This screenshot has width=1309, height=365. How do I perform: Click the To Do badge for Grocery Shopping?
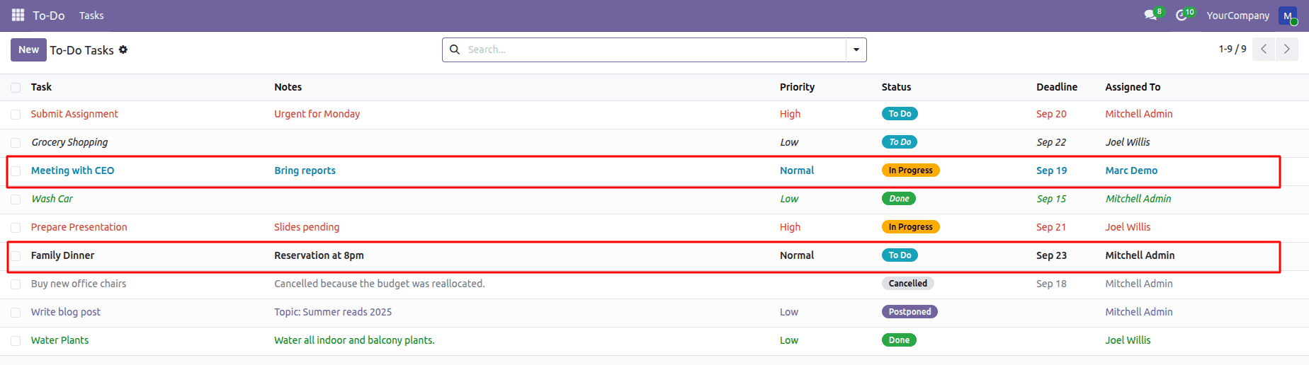tap(900, 142)
